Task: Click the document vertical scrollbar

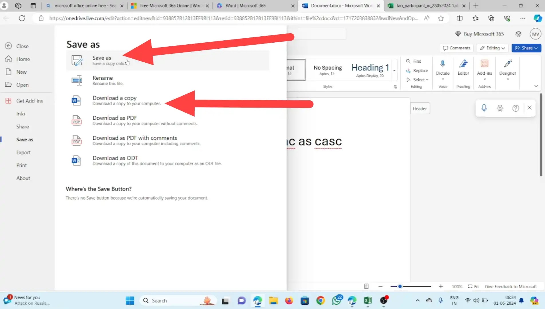Action: click(x=541, y=134)
